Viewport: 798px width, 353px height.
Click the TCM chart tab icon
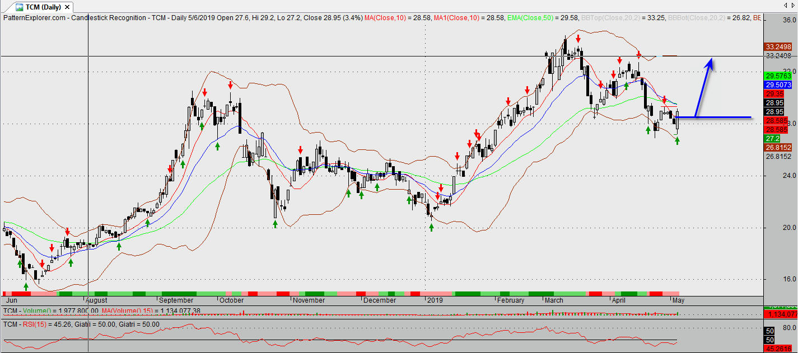point(20,7)
